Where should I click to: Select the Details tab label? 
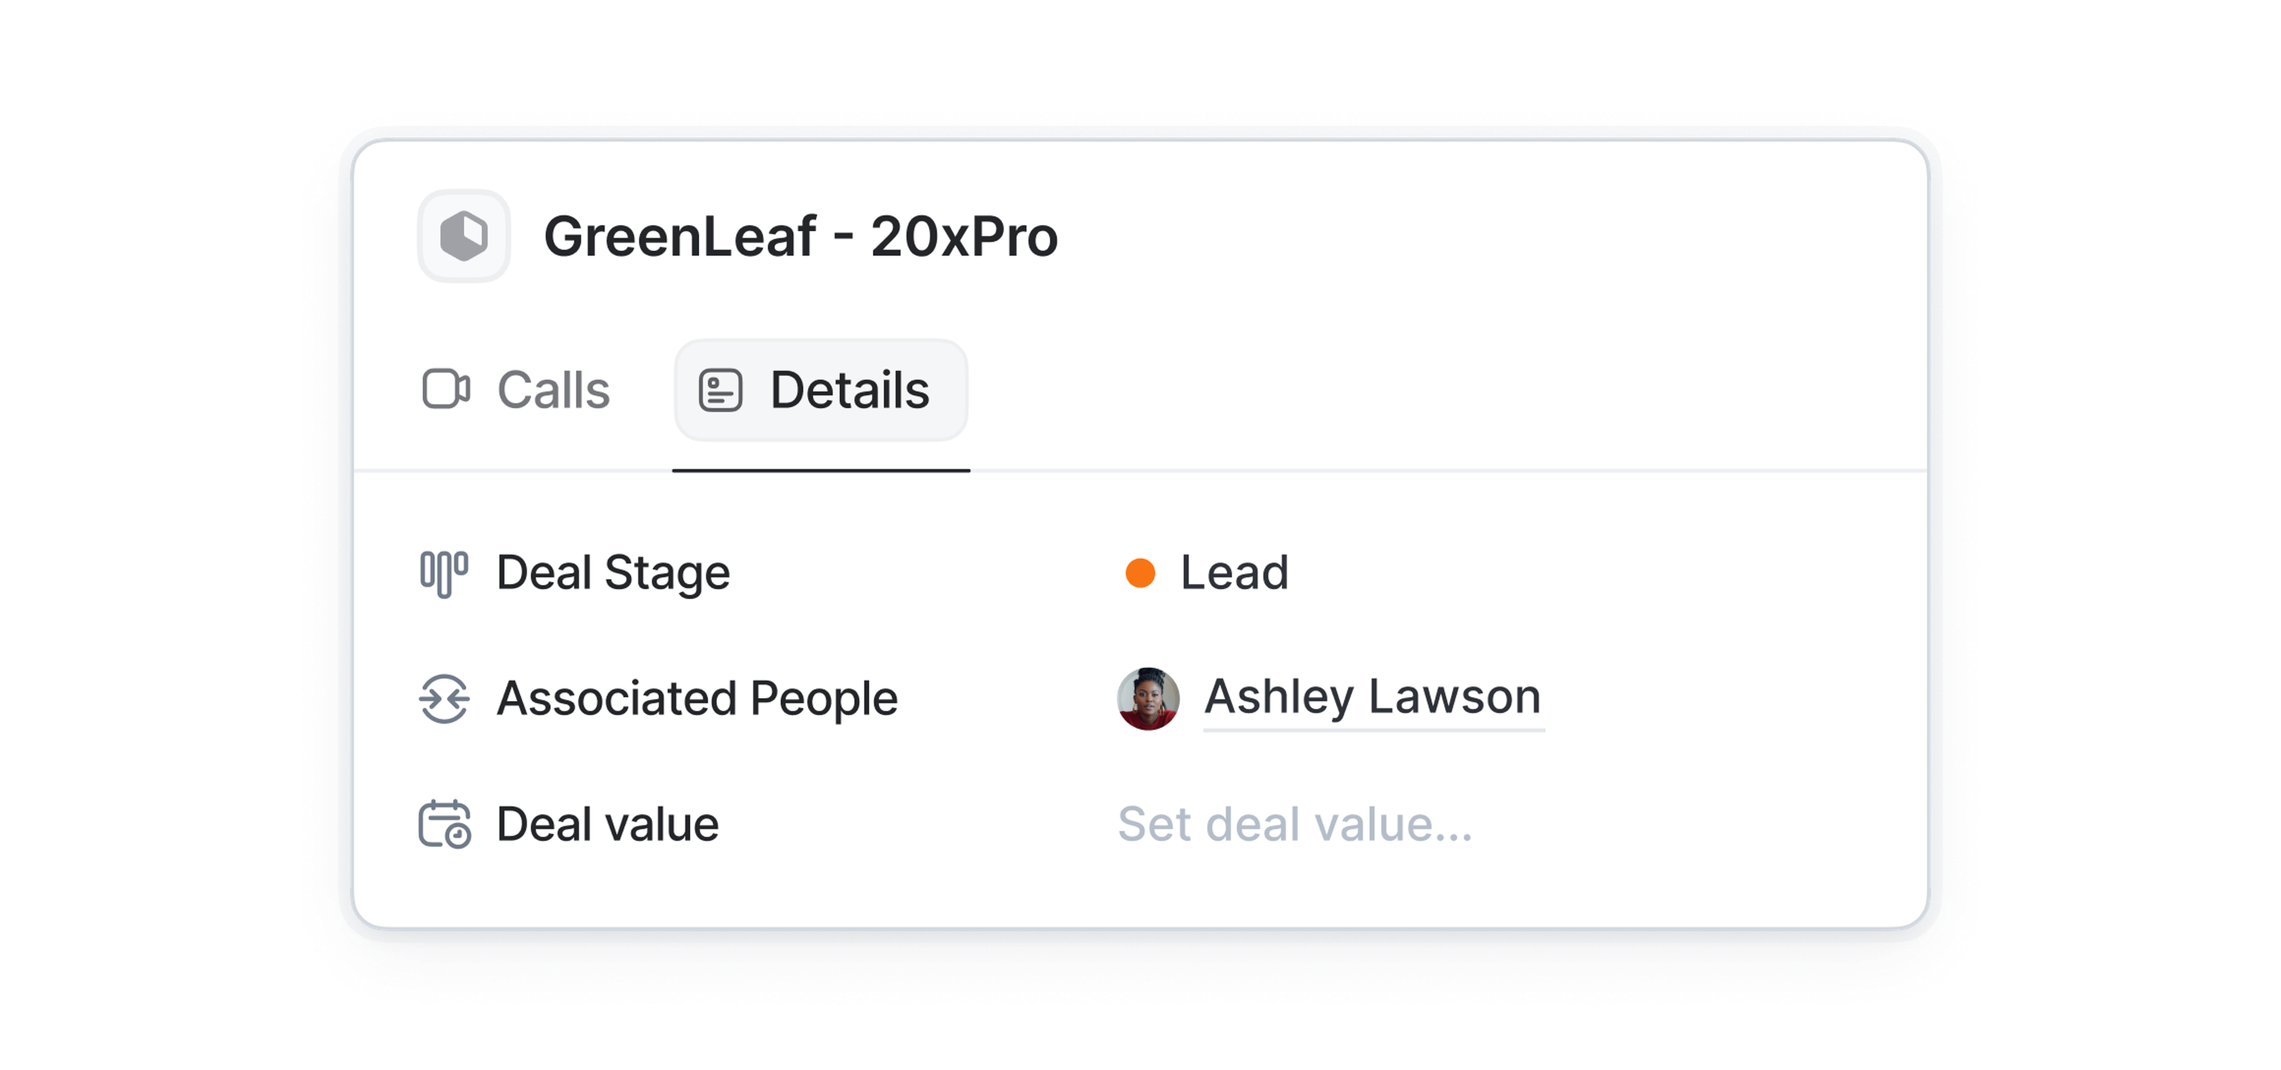849,390
